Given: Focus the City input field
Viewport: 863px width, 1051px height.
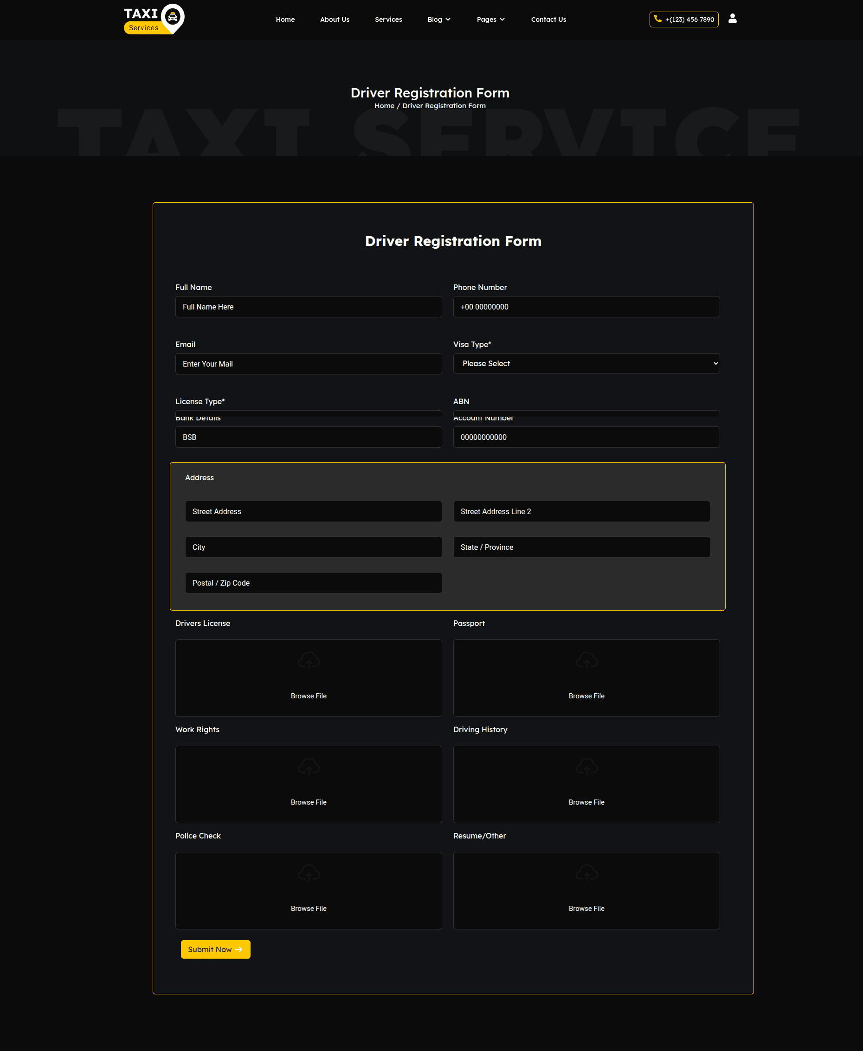Looking at the screenshot, I should pyautogui.click(x=313, y=547).
